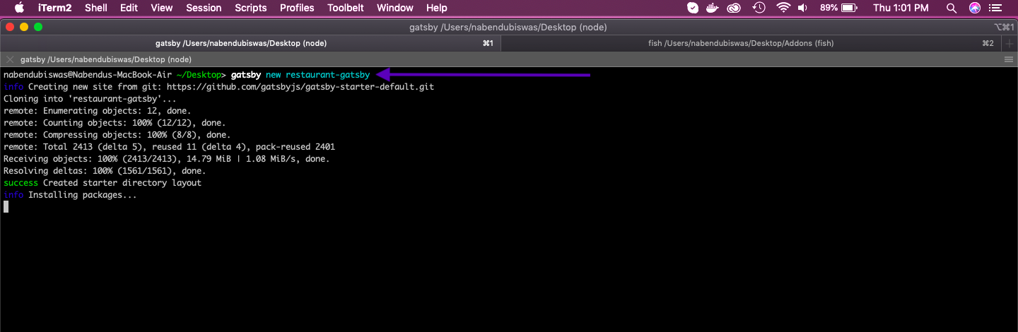
Task: Click 'remote: Enumerating objects: 12, done.' line
Action: point(98,111)
